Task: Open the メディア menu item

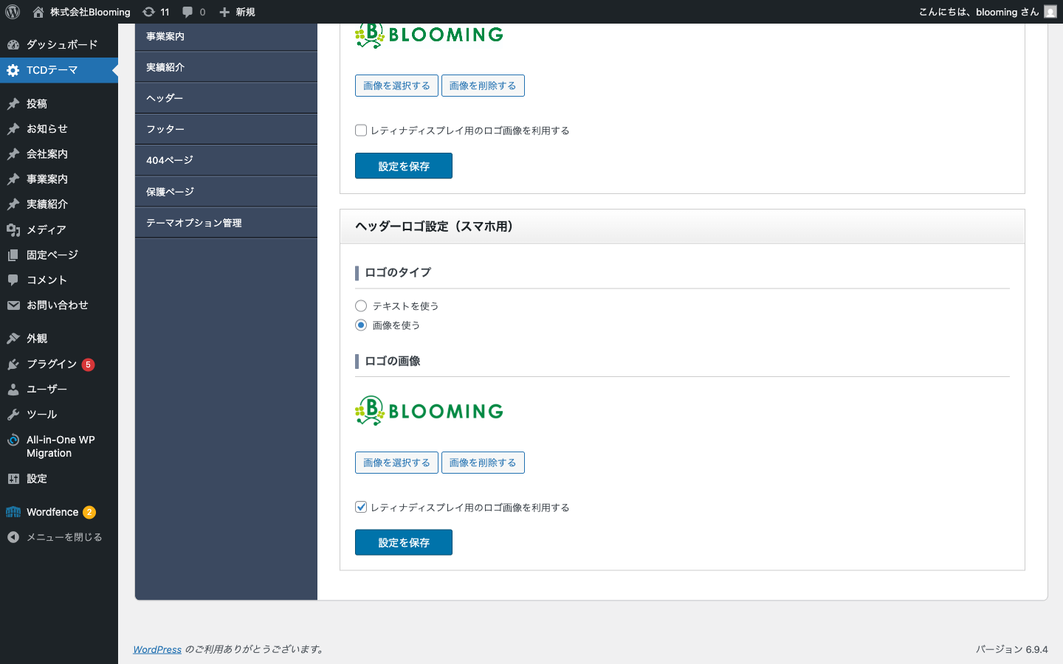Action: pyautogui.click(x=59, y=230)
